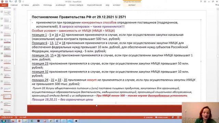Click the underlined 'позиции 1' link text

tap(39, 35)
